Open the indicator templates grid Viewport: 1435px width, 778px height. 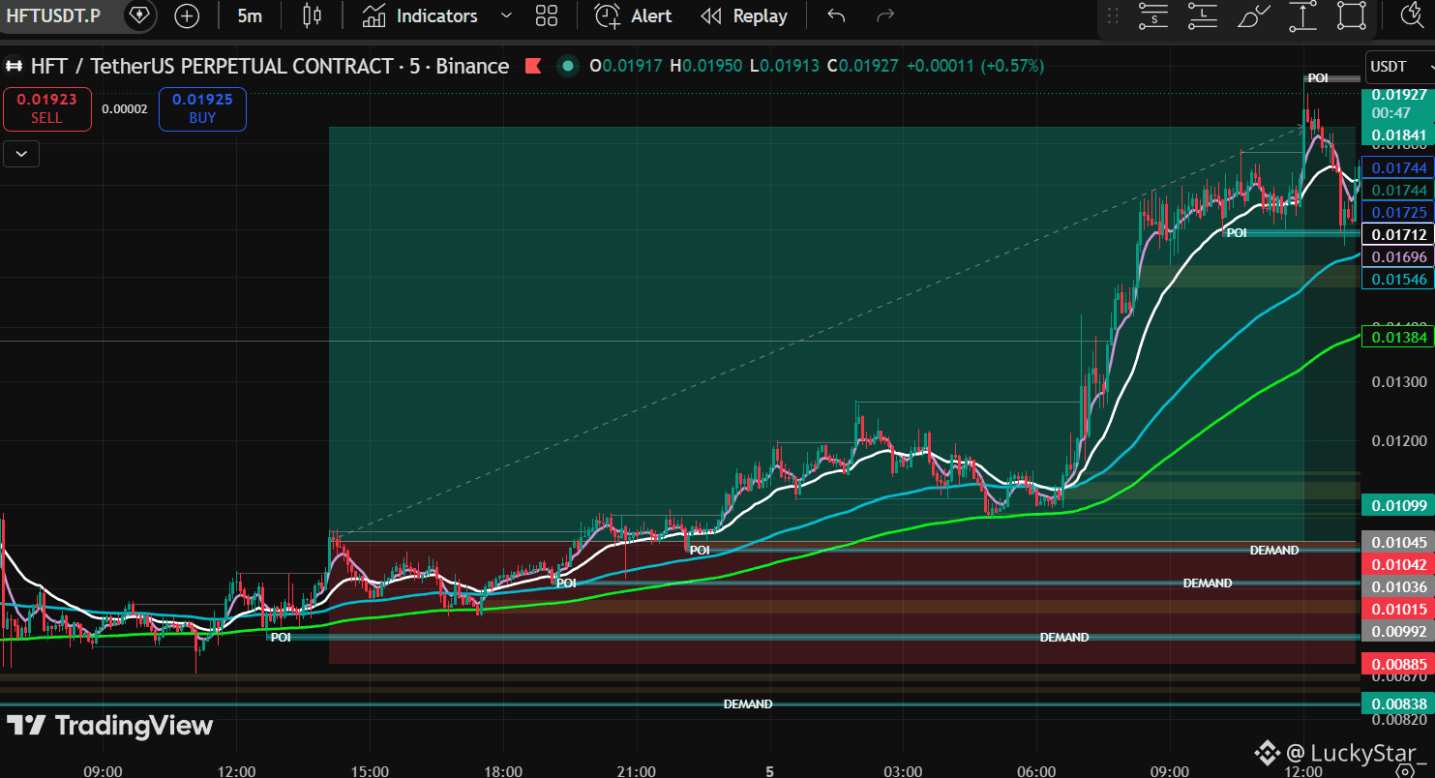547,15
